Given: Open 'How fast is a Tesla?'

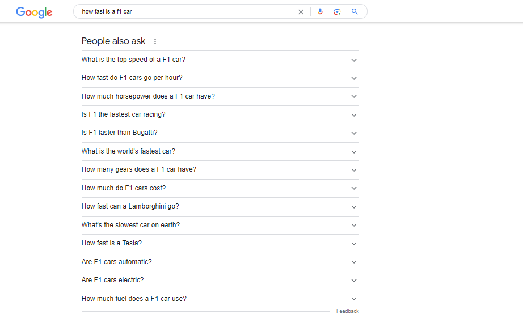Looking at the screenshot, I should [x=111, y=243].
